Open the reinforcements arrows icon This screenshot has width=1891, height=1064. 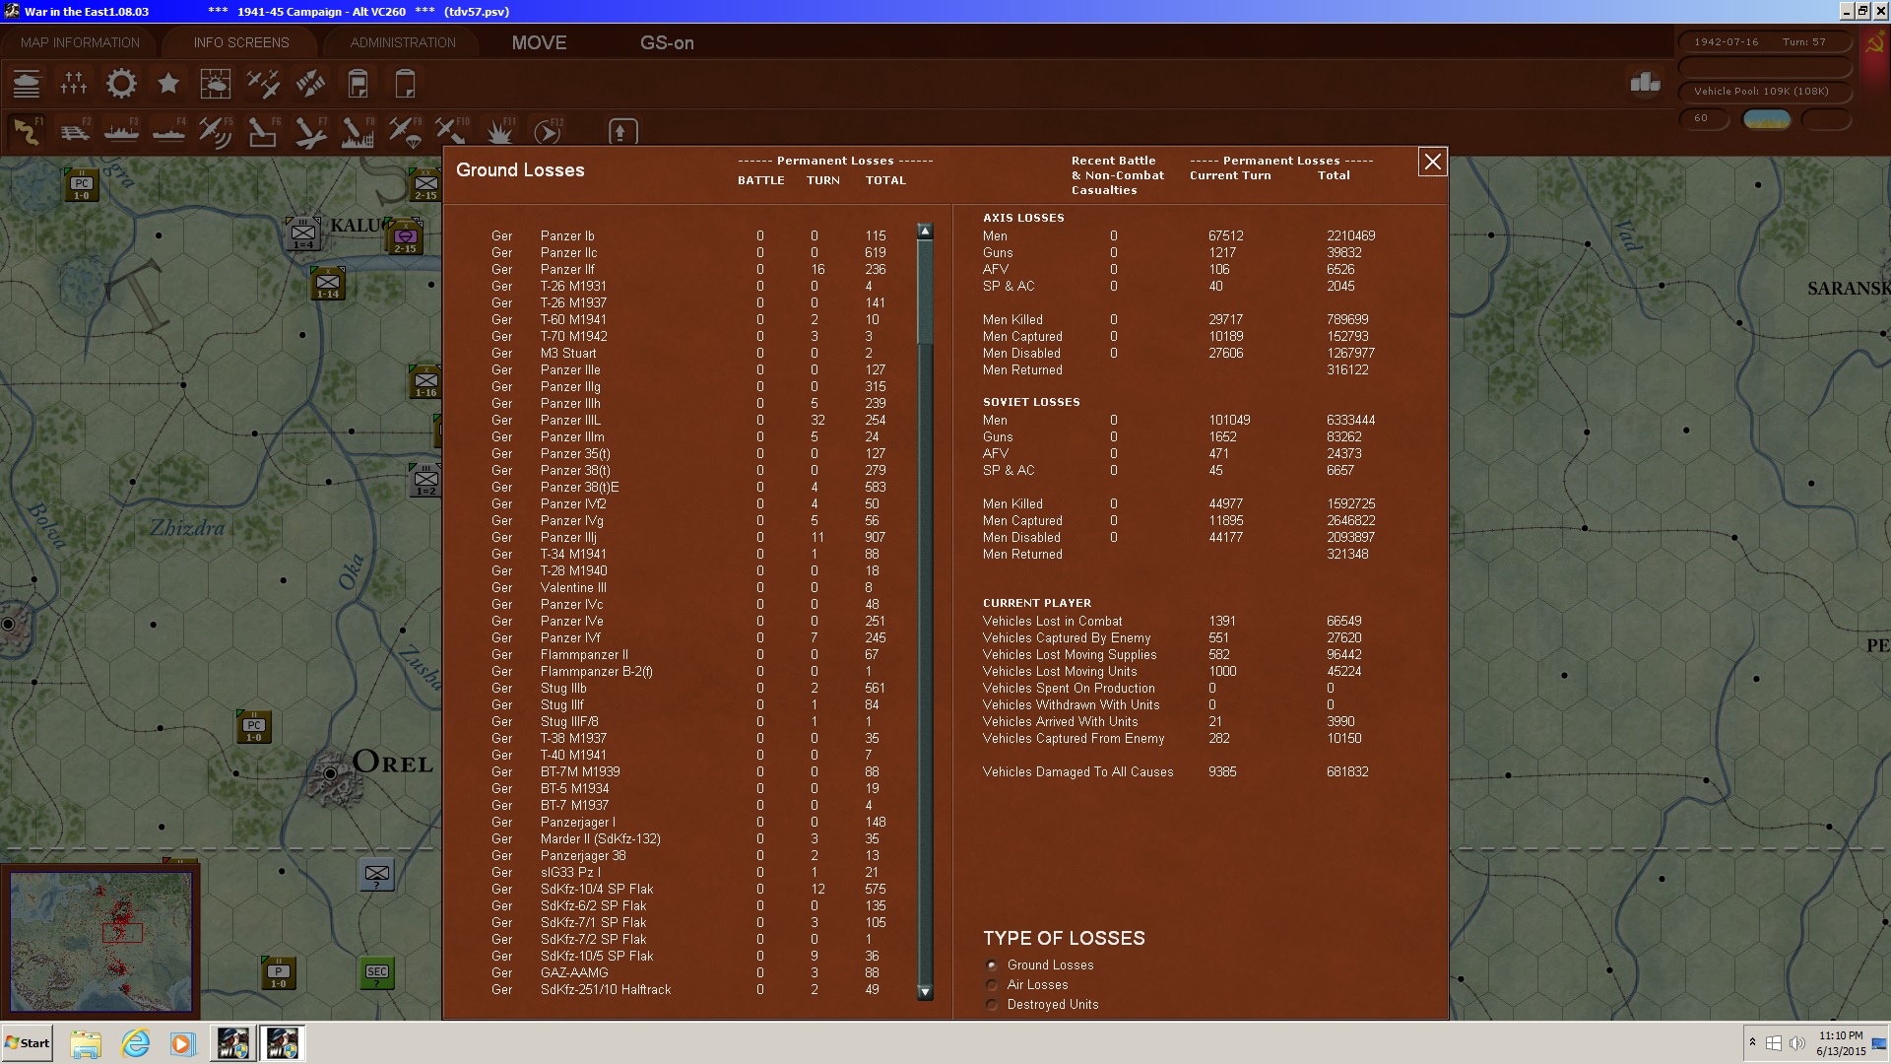click(x=310, y=84)
